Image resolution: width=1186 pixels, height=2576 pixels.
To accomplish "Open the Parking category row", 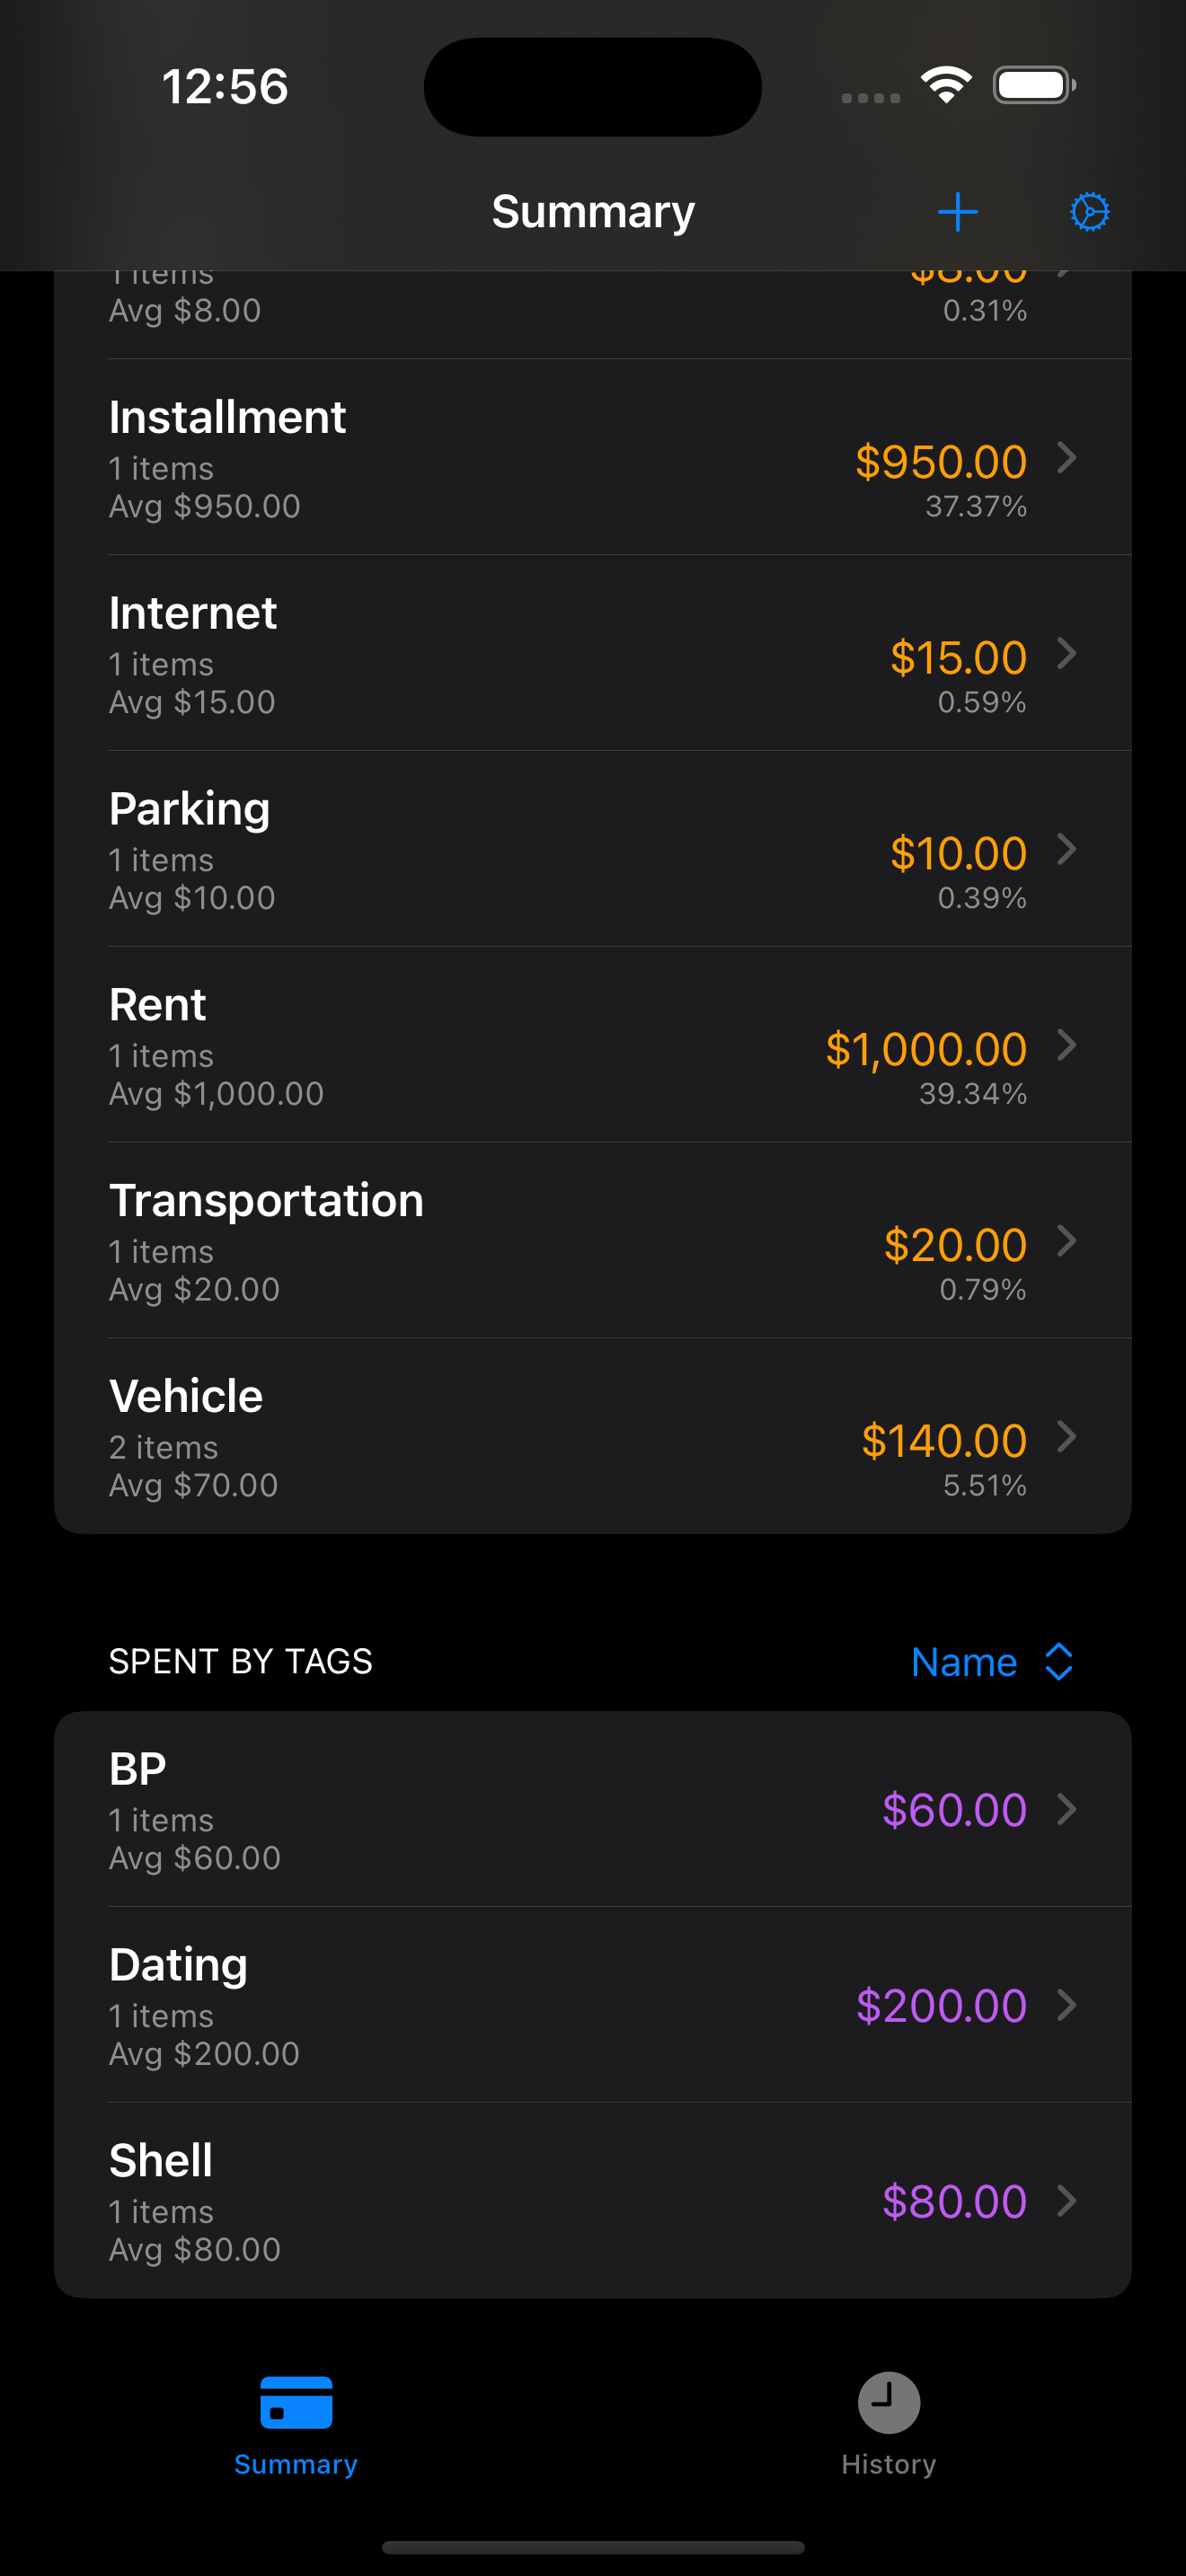I will (593, 850).
